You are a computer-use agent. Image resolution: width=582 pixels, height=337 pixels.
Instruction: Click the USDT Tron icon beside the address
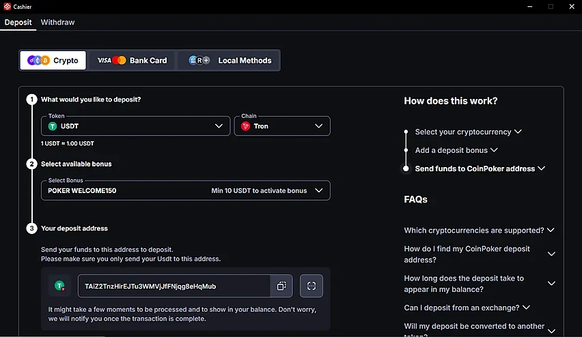59,286
